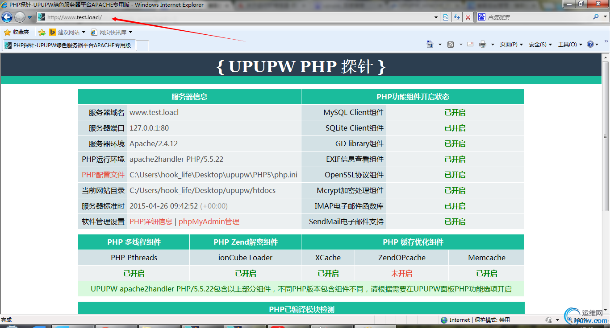Image resolution: width=610 pixels, height=328 pixels.
Task: Stop loading with the red X
Action: [468, 17]
